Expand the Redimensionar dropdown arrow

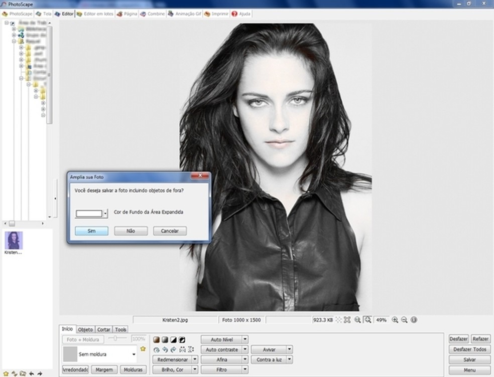pyautogui.click(x=194, y=359)
